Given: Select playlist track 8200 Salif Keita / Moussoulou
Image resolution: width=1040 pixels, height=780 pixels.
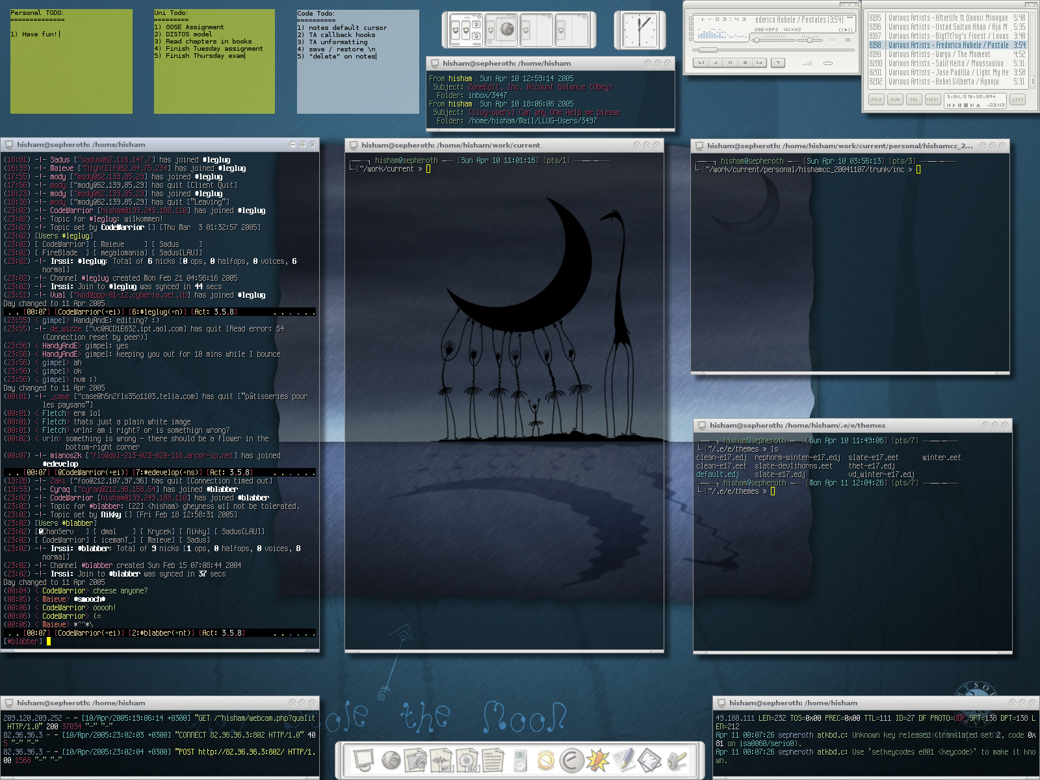Looking at the screenshot, I should point(947,64).
